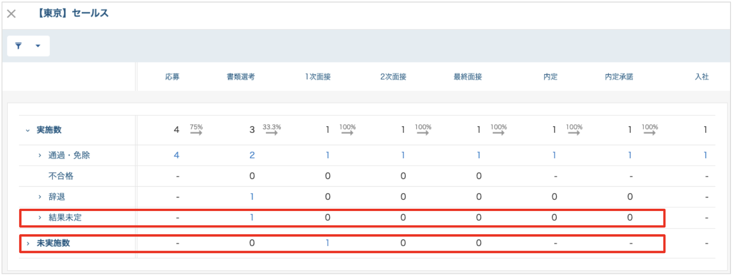Expand the 未実施数 row chevron
The image size is (734, 275).
(x=28, y=243)
